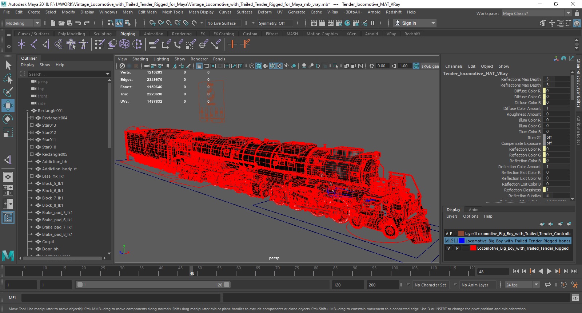The width and height of the screenshot is (582, 313).
Task: Toggle wireframe on shaded in viewport toolbar
Action: 272,66
